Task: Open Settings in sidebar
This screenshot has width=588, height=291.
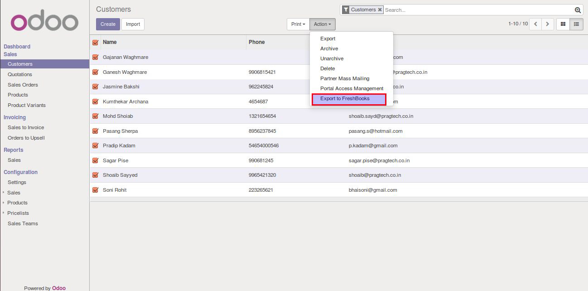Action: click(x=17, y=182)
